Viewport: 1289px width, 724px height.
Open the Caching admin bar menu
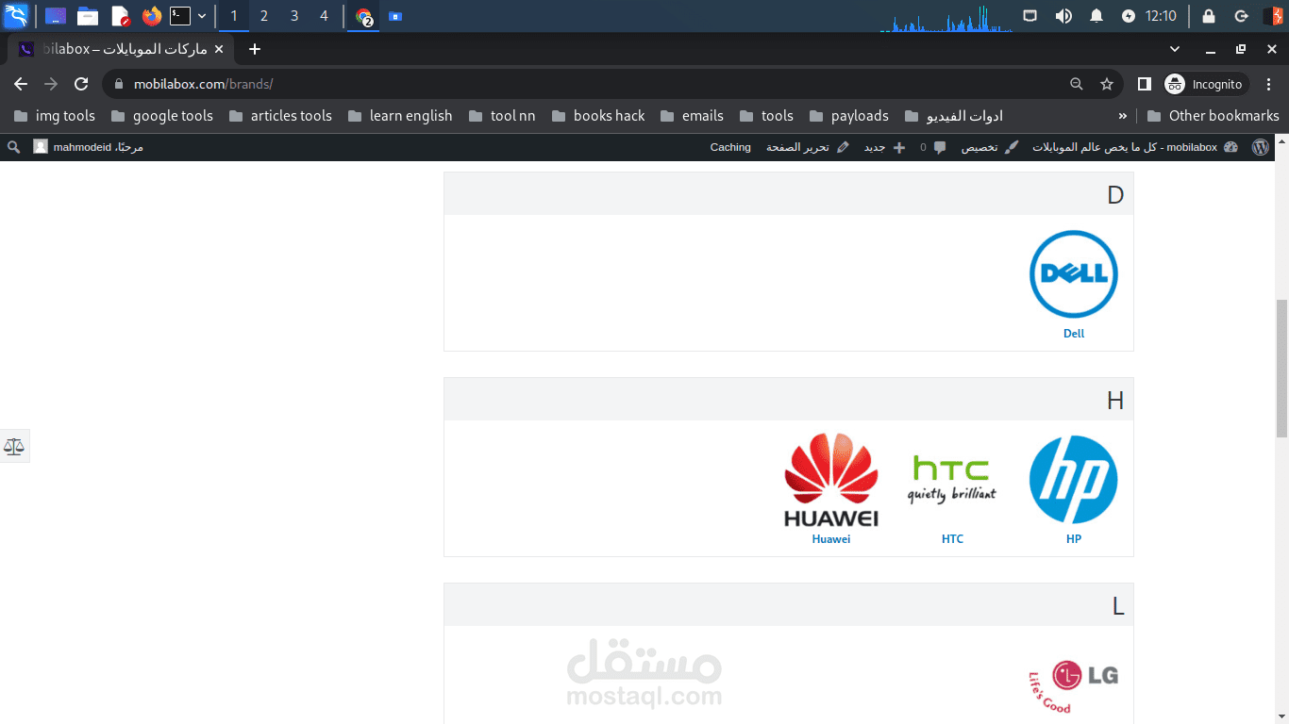(730, 147)
